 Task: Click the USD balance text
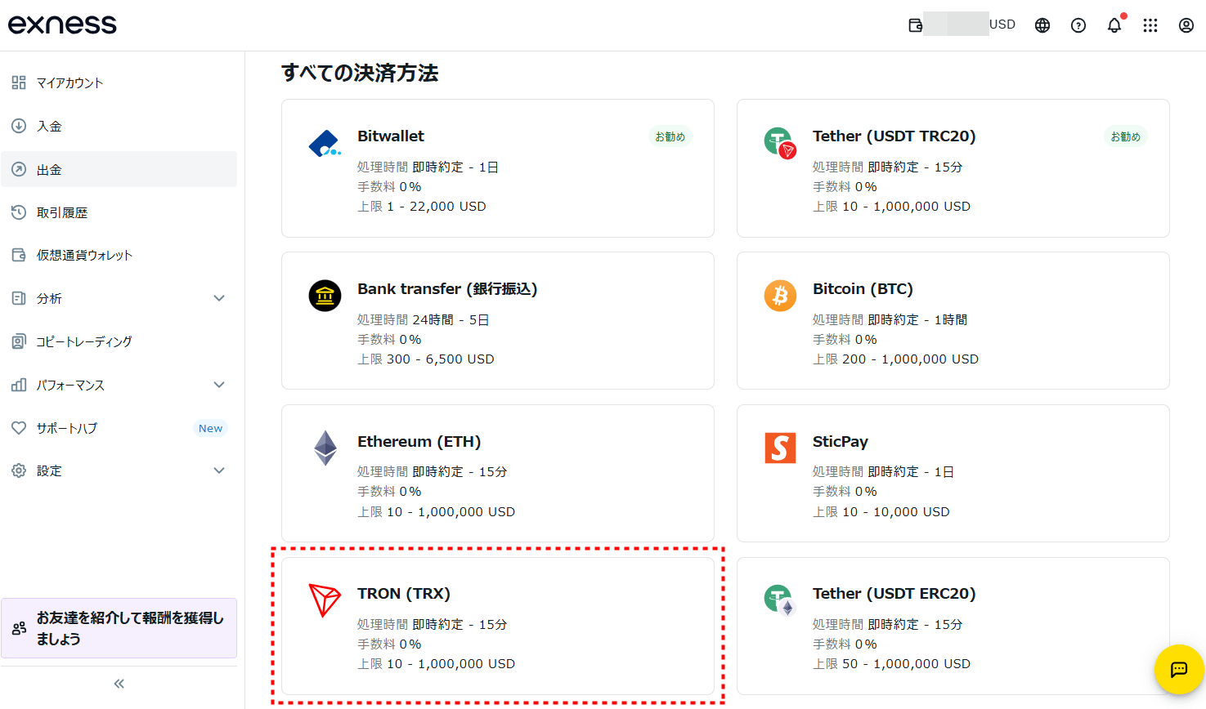1002,25
